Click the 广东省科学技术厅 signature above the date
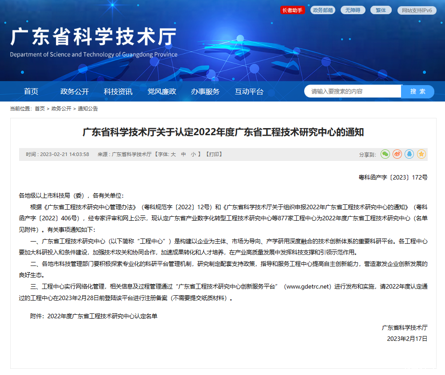 tap(405, 328)
